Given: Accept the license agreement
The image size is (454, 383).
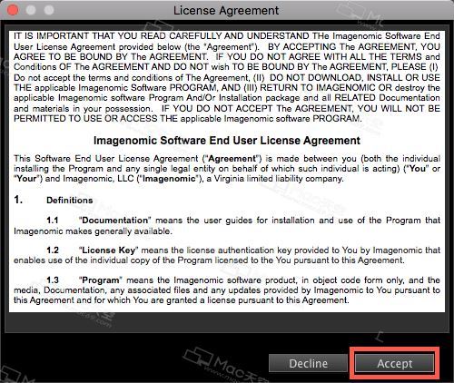Looking at the screenshot, I should 394,363.
